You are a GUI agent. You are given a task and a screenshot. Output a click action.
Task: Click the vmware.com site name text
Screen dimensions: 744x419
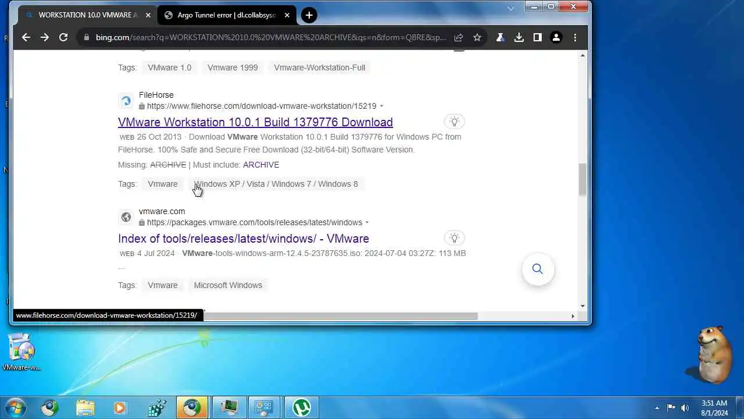pos(162,211)
